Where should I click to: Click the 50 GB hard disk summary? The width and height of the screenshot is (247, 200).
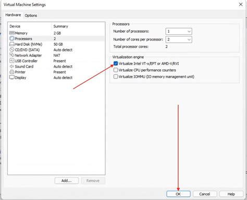(x=58, y=44)
